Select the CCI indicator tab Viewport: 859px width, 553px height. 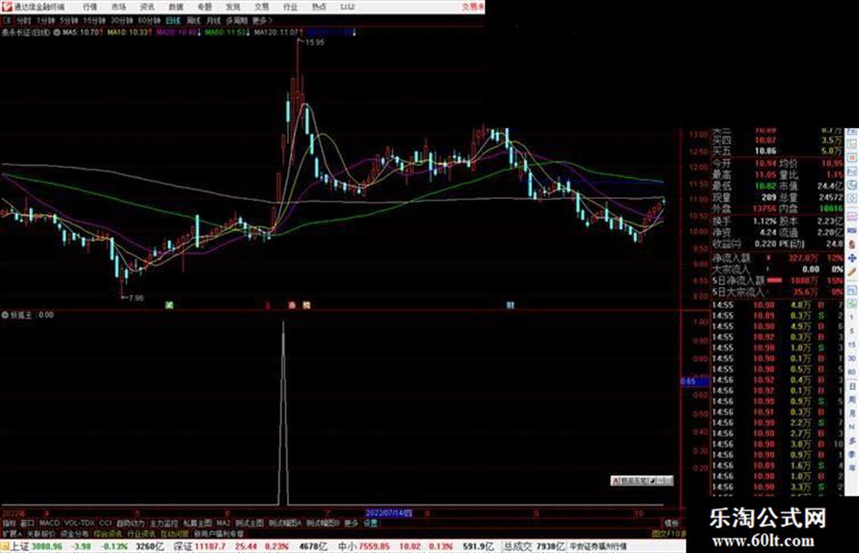click(105, 523)
